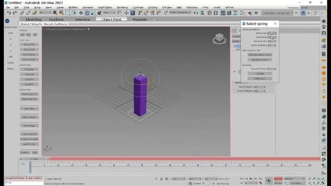The height and width of the screenshot is (186, 331).
Task: Toggle modifier visibility eye in stack
Action: coord(234,46)
